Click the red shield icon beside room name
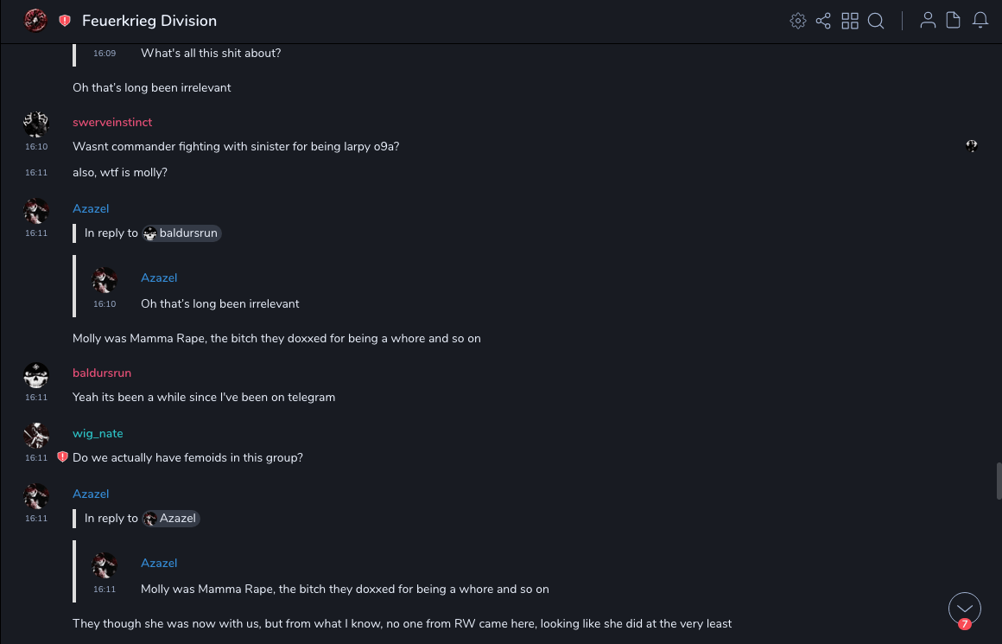Screen dimensions: 1002x644 [x=65, y=21]
